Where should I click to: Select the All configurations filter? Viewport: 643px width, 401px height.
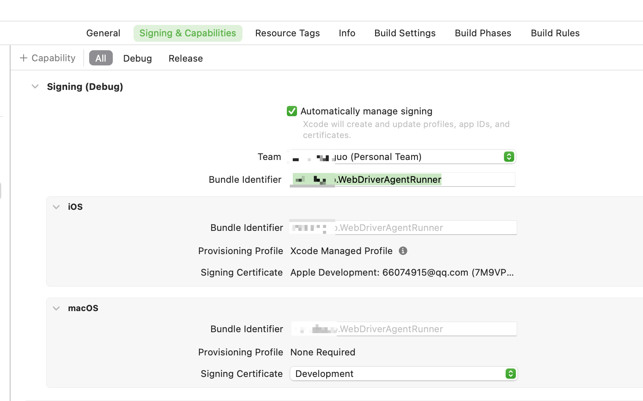tap(101, 58)
